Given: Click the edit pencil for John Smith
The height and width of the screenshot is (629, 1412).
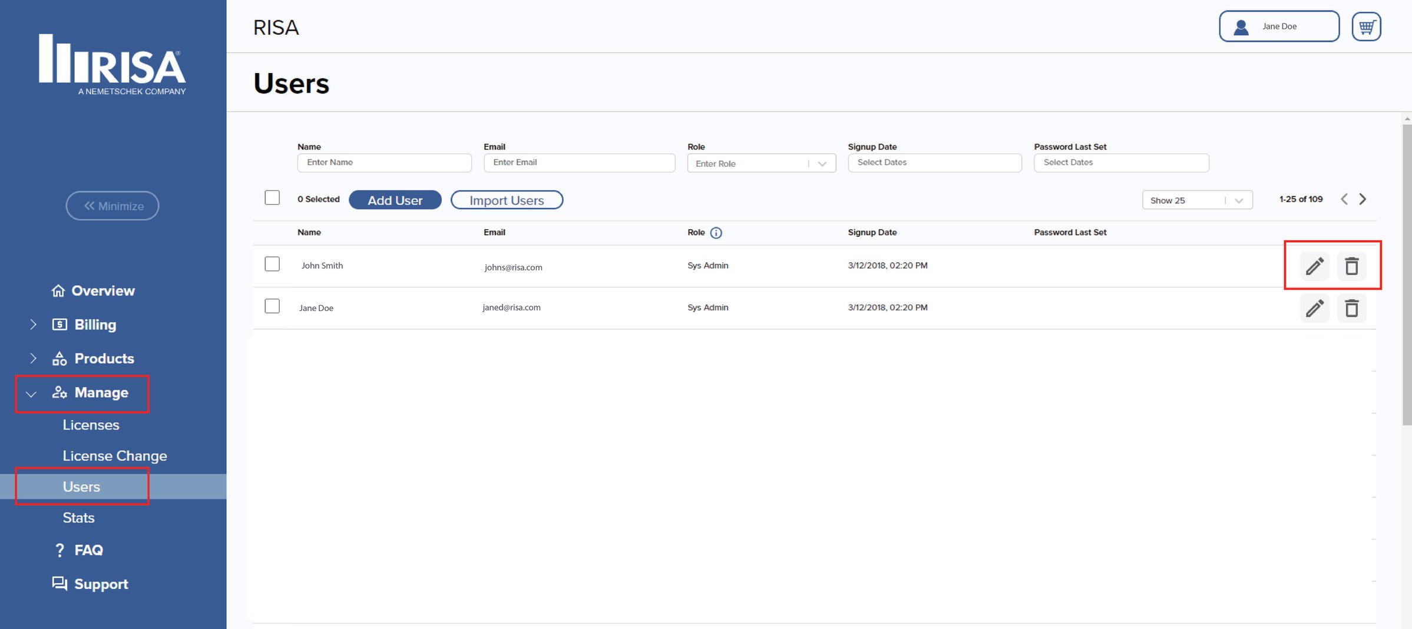Looking at the screenshot, I should coord(1314,266).
